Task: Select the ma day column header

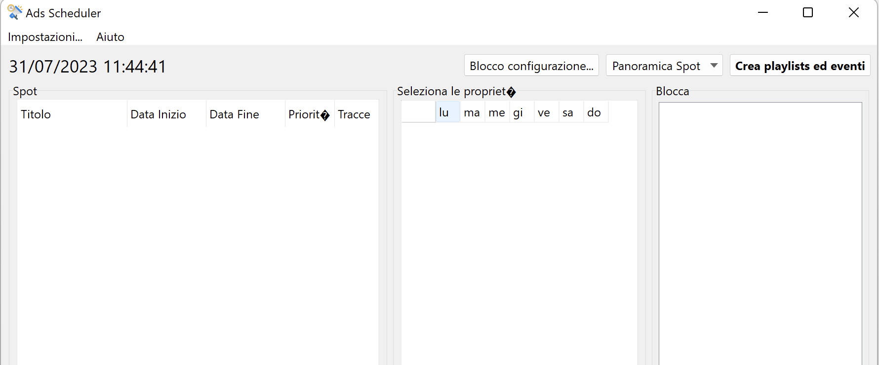Action: pyautogui.click(x=473, y=112)
